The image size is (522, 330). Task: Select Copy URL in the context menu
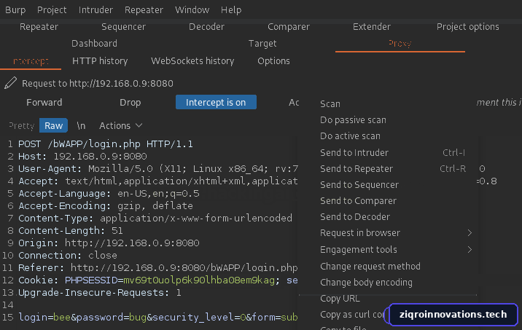[340, 299]
